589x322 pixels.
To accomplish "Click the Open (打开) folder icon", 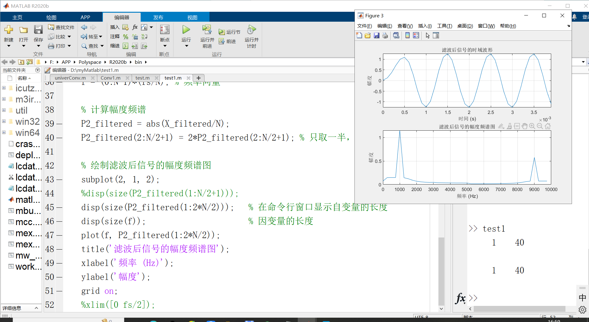I will [23, 30].
